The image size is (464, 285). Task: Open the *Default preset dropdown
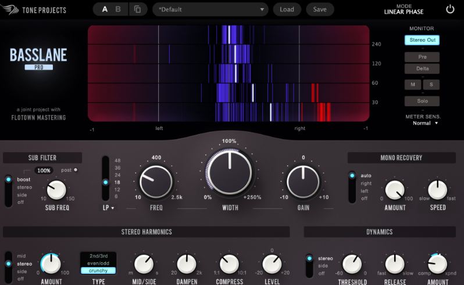click(210, 9)
